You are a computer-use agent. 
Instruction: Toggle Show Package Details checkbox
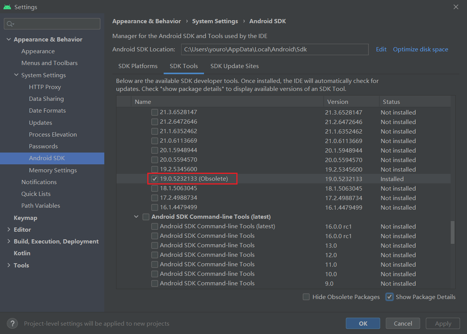pos(389,297)
